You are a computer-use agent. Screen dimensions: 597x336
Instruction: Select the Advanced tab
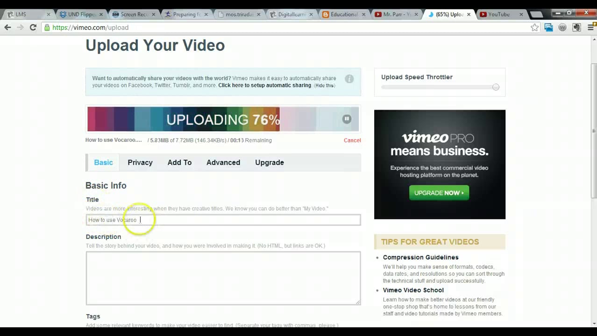tap(223, 162)
